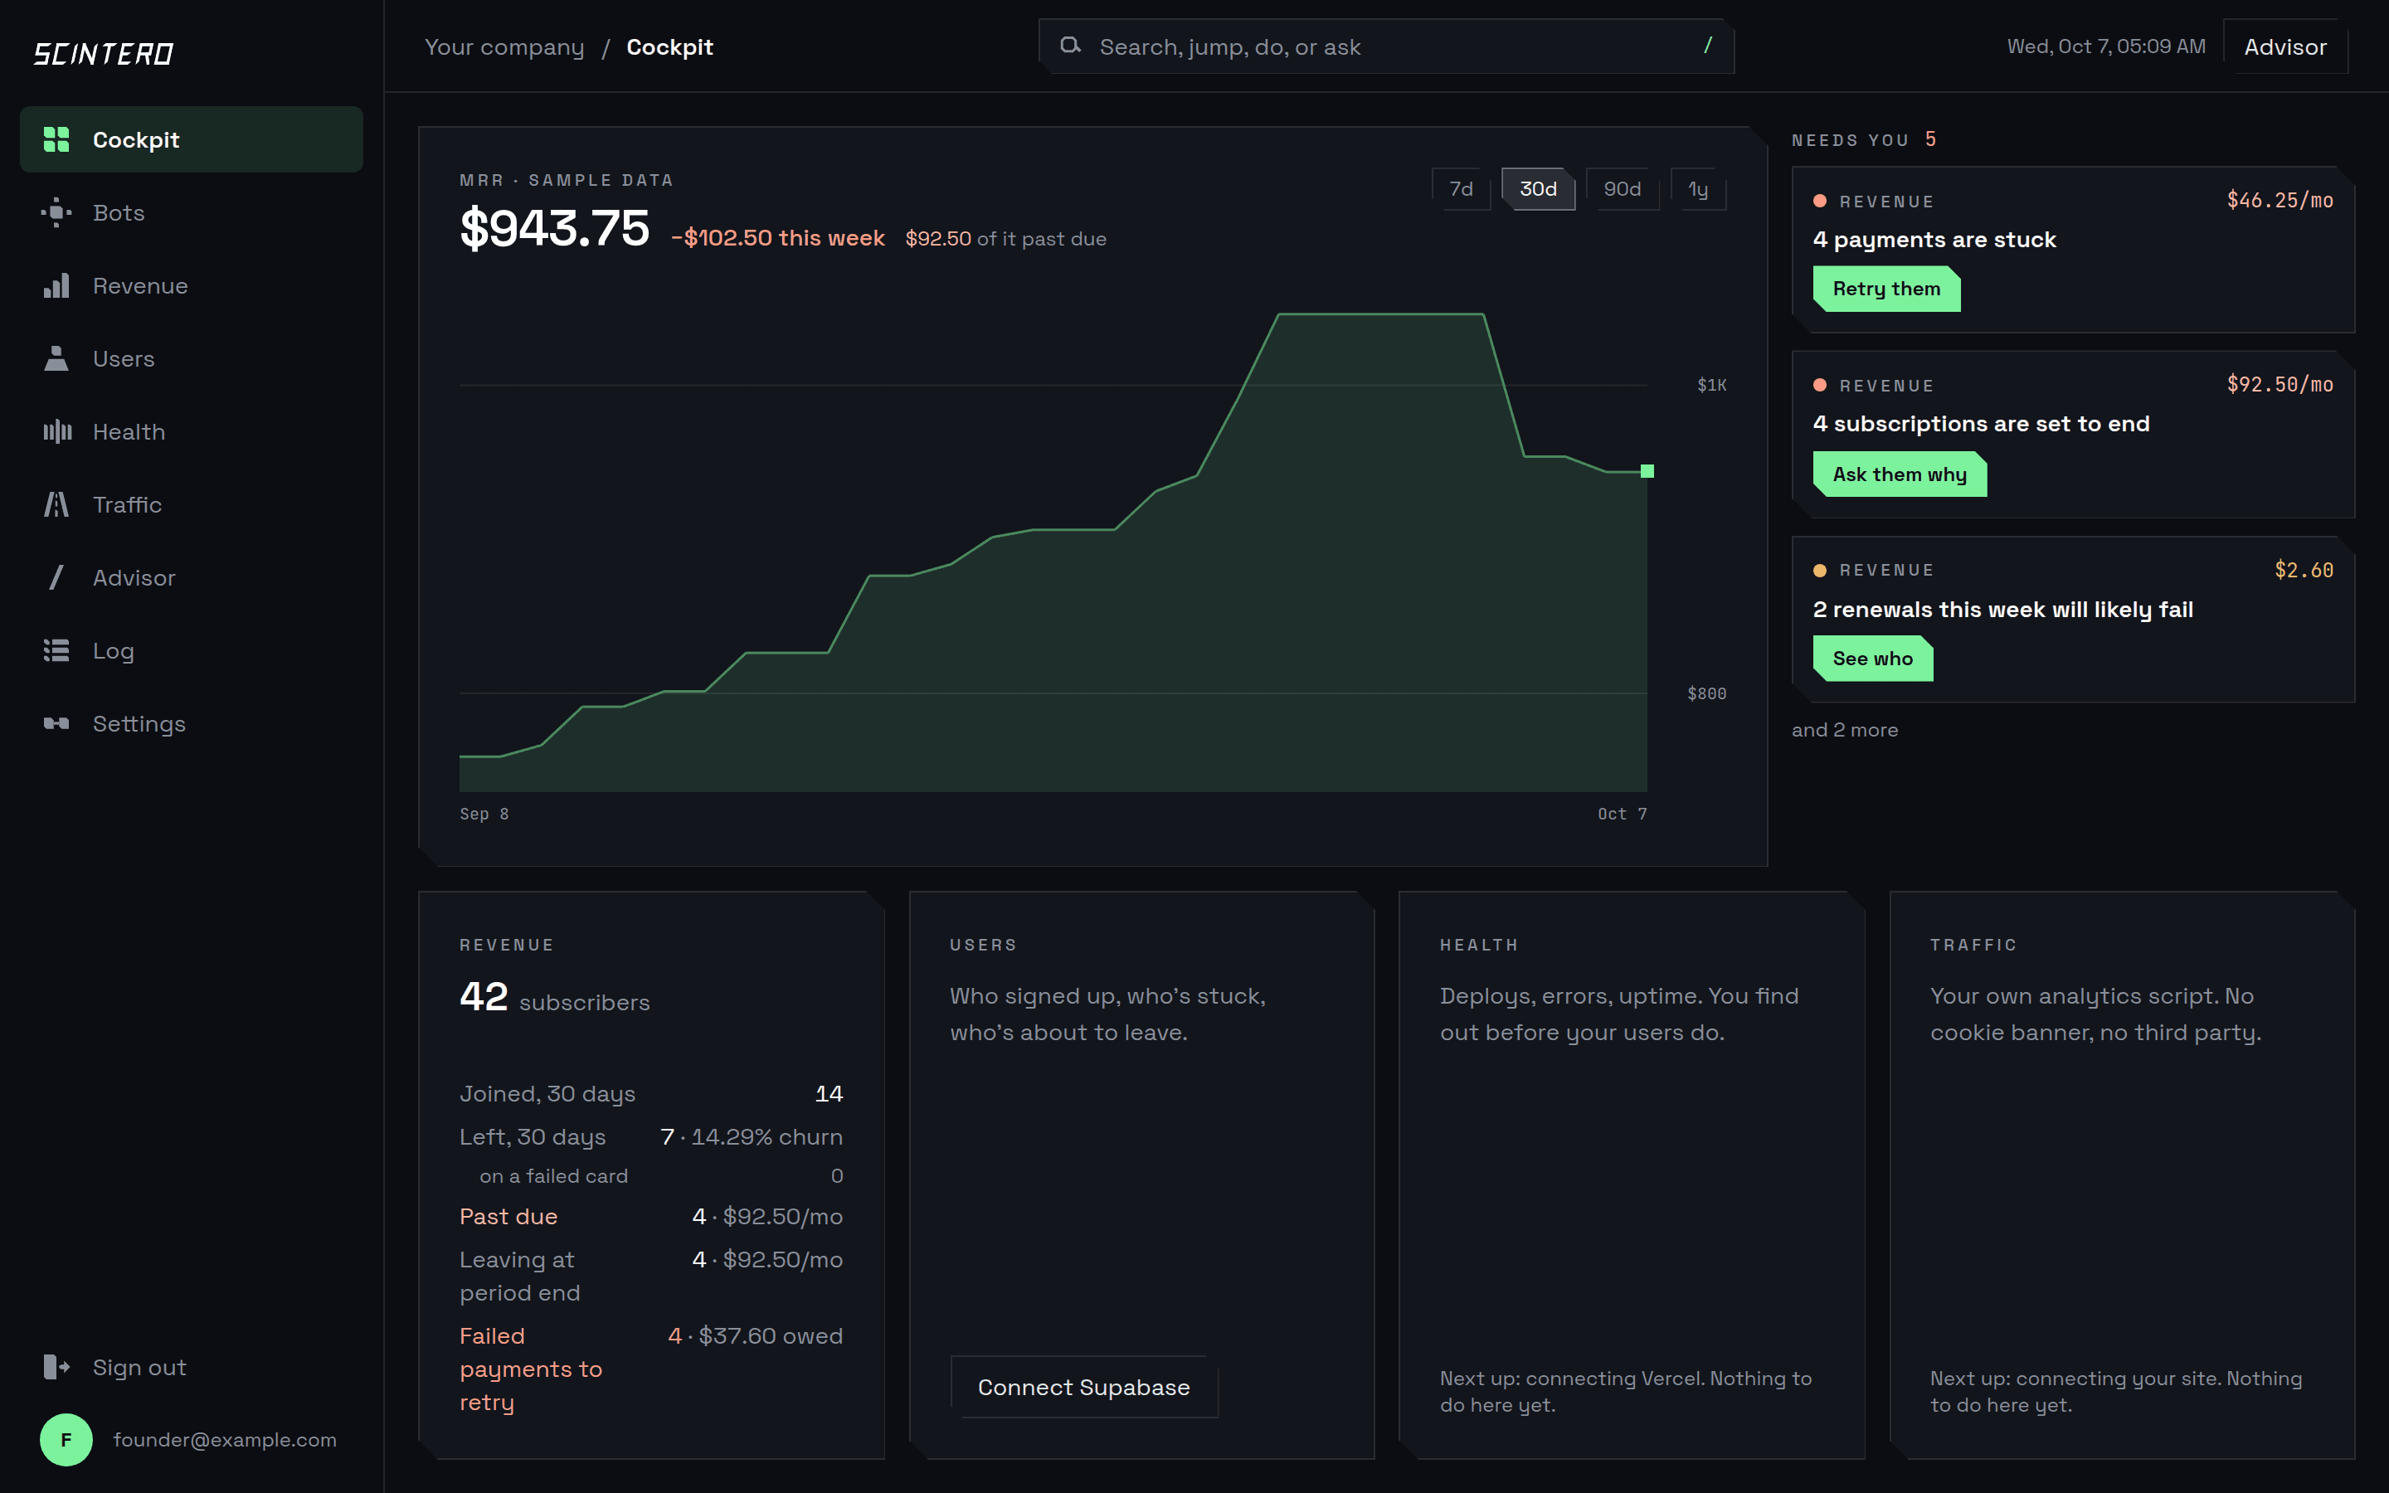2389x1493 pixels.
Task: Click the Revenue bar-chart icon
Action: click(56, 285)
